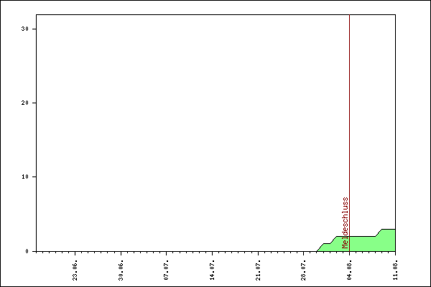Select the x-axis date label 30.06.
This screenshot has height=287, width=431.
coord(121,268)
